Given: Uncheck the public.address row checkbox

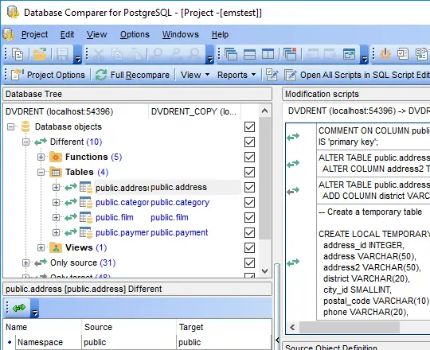Looking at the screenshot, I should [249, 187].
